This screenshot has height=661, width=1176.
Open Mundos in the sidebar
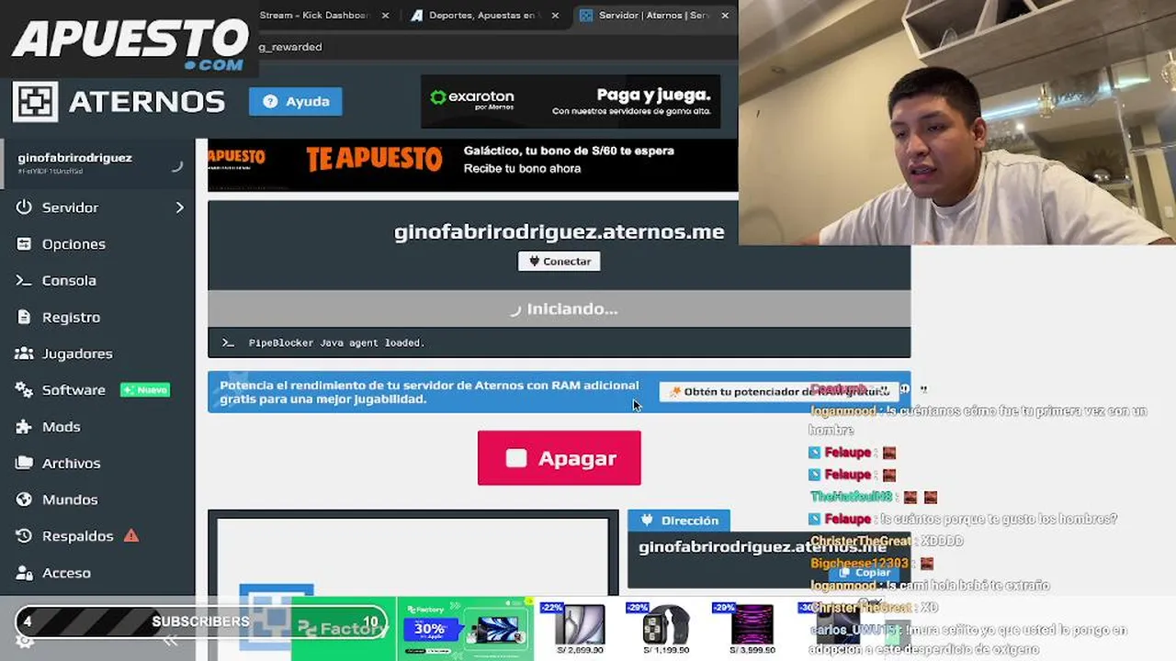pos(70,499)
